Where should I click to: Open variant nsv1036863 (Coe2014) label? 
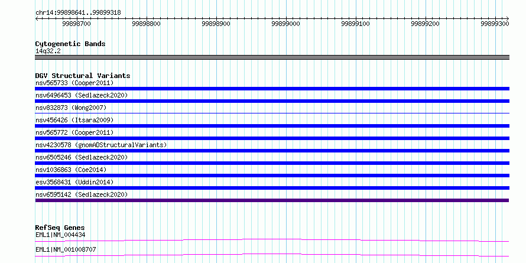coord(71,170)
